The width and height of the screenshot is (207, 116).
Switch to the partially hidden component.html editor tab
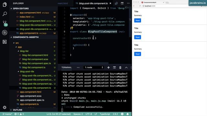(x=63, y=3)
